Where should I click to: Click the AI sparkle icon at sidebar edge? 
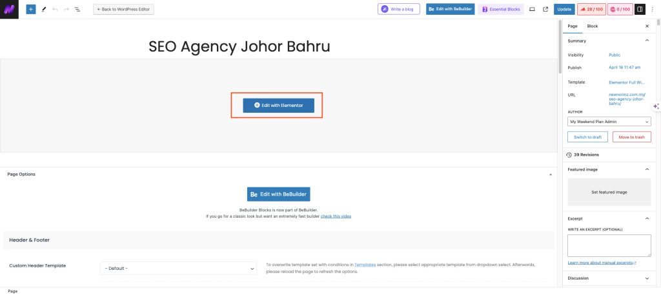coord(656,106)
